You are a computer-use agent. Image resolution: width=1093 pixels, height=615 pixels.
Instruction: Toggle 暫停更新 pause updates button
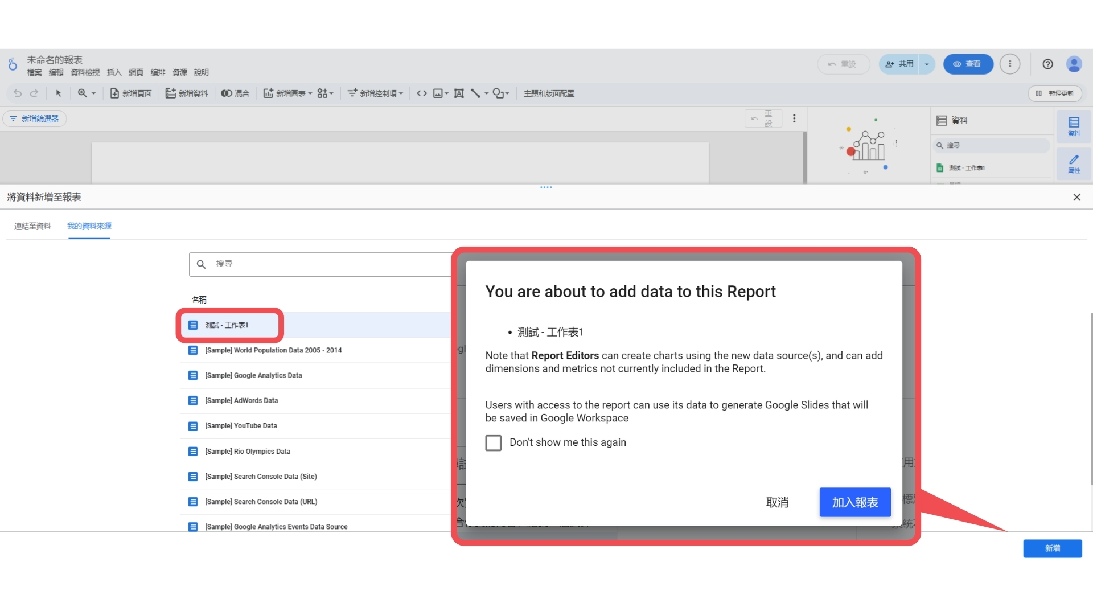[x=1055, y=93]
